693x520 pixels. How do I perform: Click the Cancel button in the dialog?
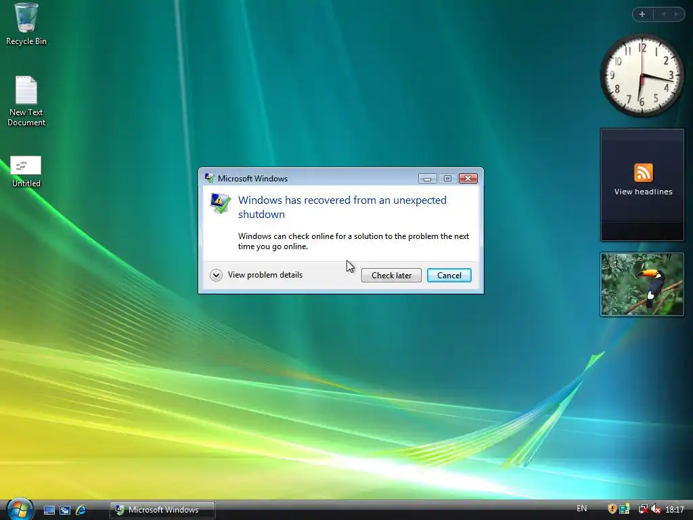click(x=449, y=275)
